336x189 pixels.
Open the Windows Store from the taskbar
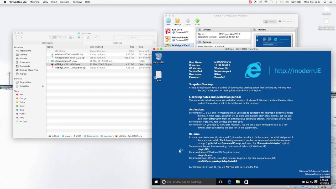pos(246,182)
